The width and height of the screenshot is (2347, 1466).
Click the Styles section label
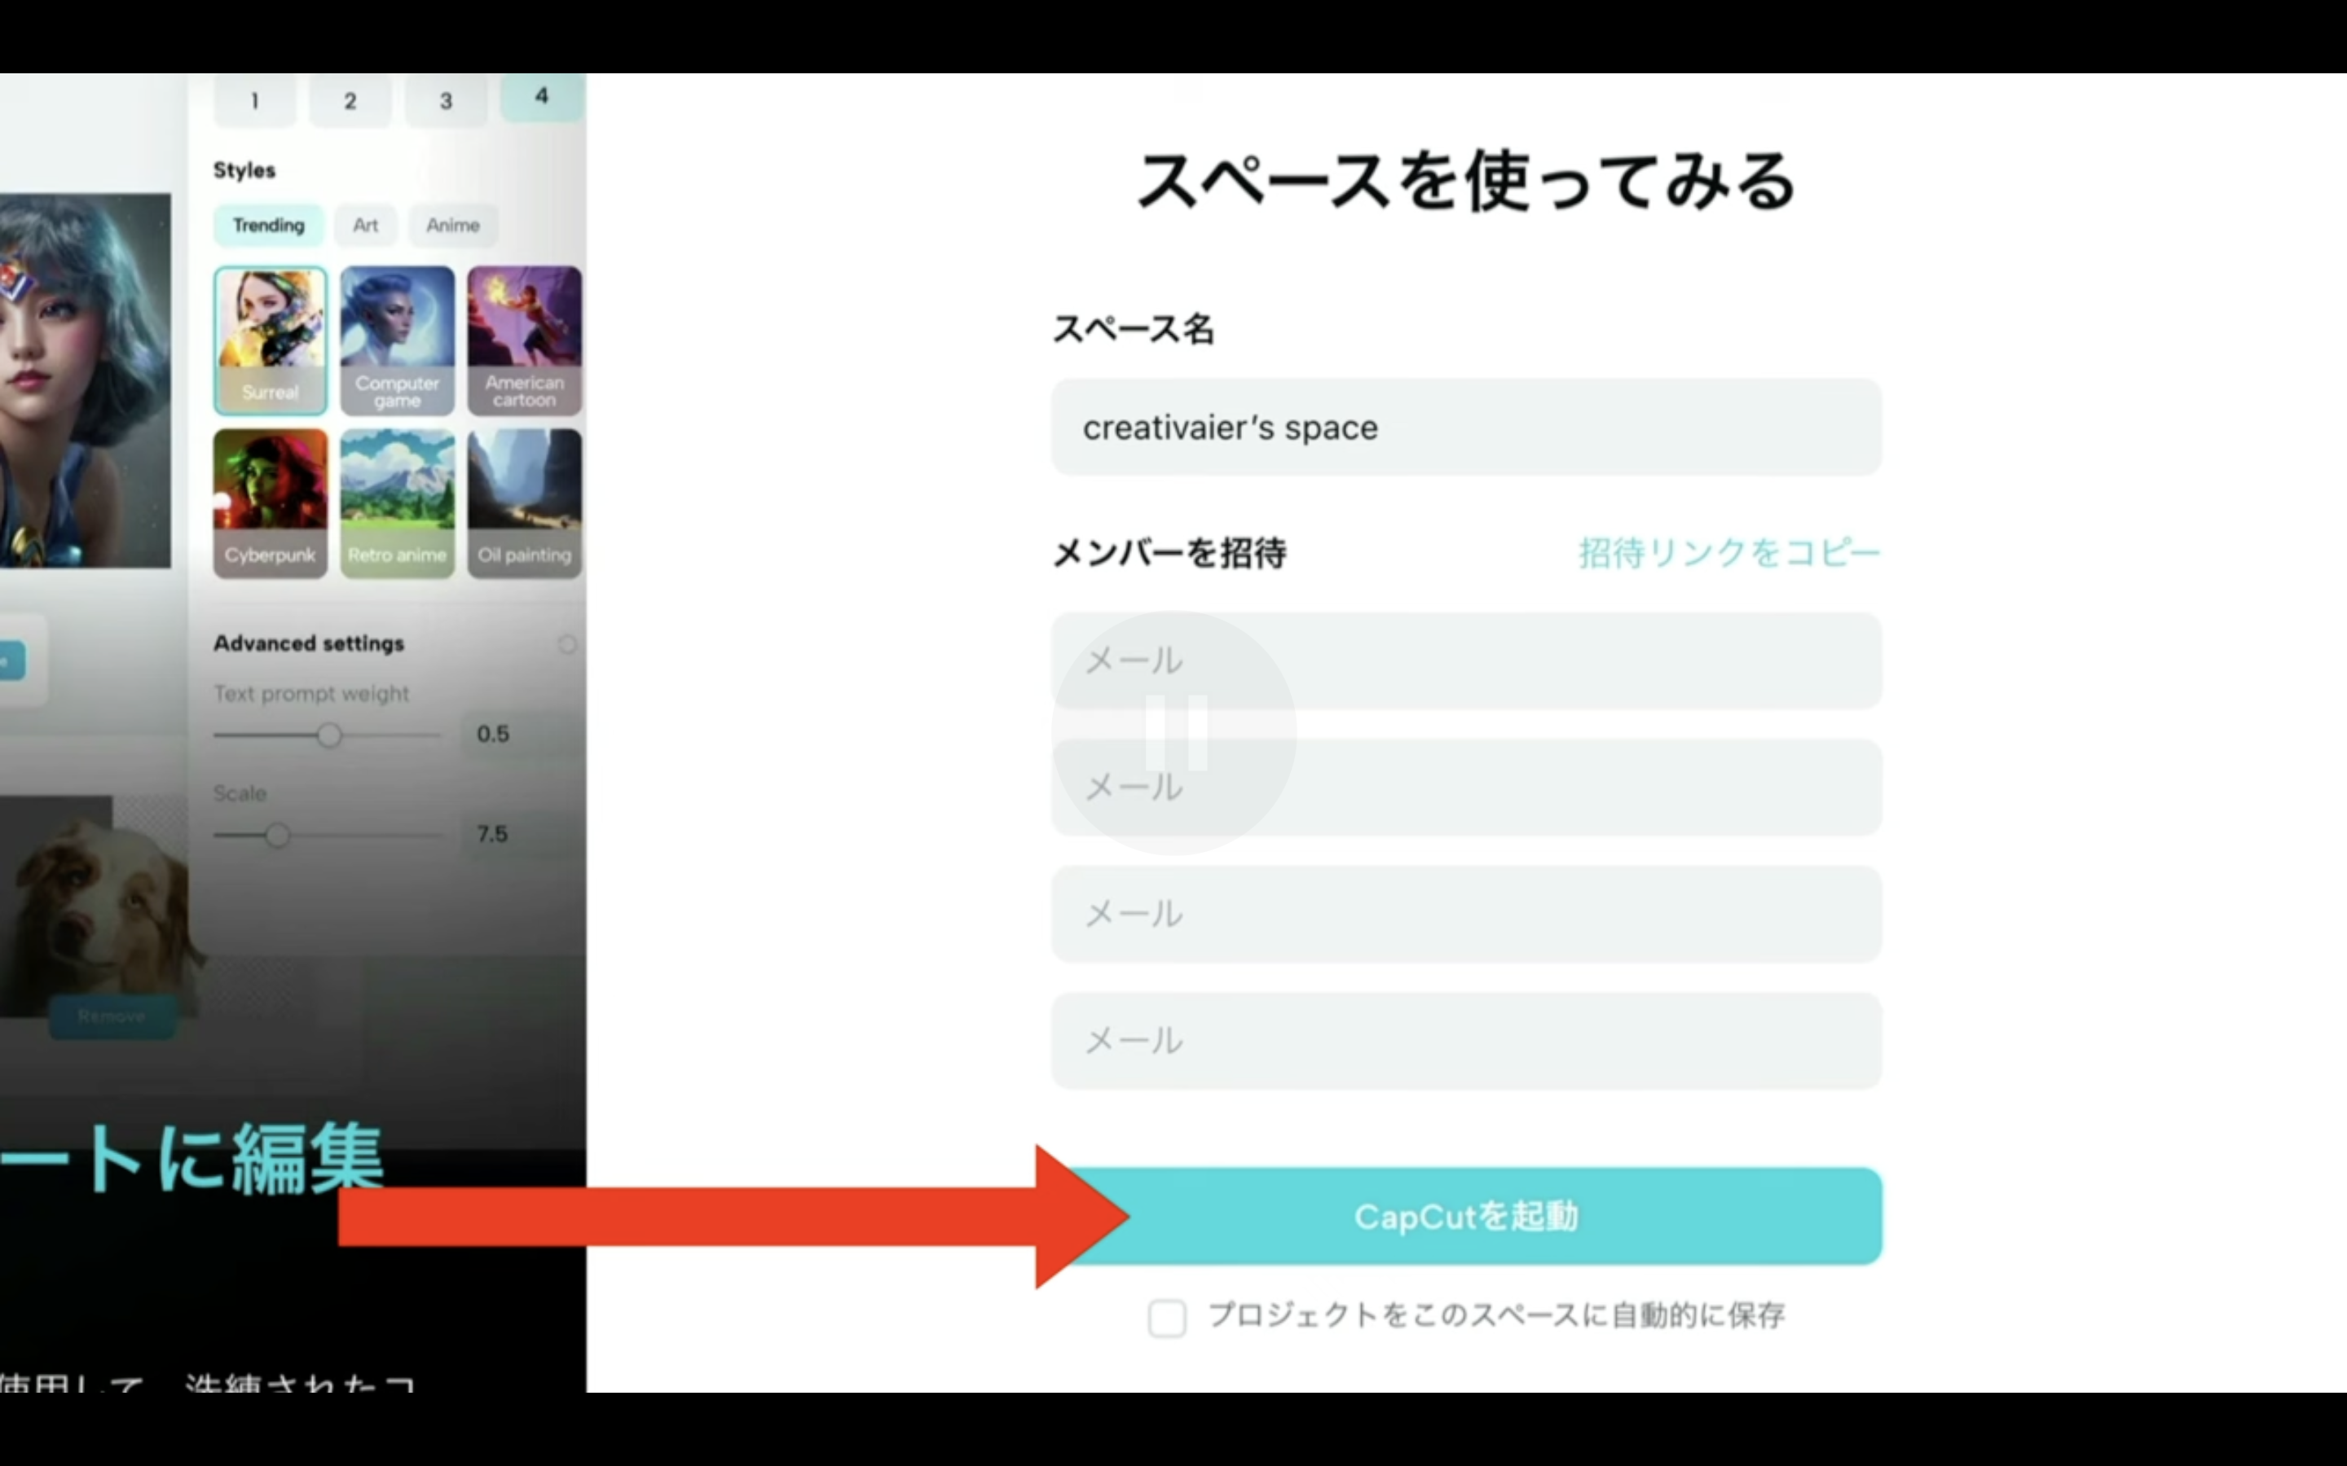pos(244,171)
